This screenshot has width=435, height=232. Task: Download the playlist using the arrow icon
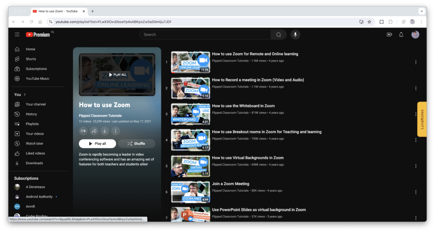click(x=105, y=131)
